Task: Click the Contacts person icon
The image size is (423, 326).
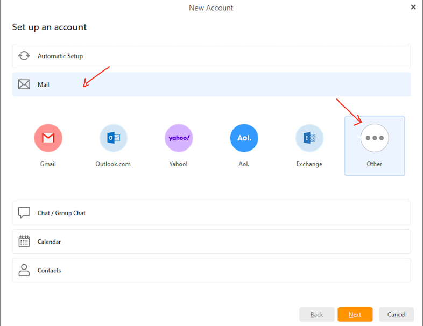Action: [24, 270]
